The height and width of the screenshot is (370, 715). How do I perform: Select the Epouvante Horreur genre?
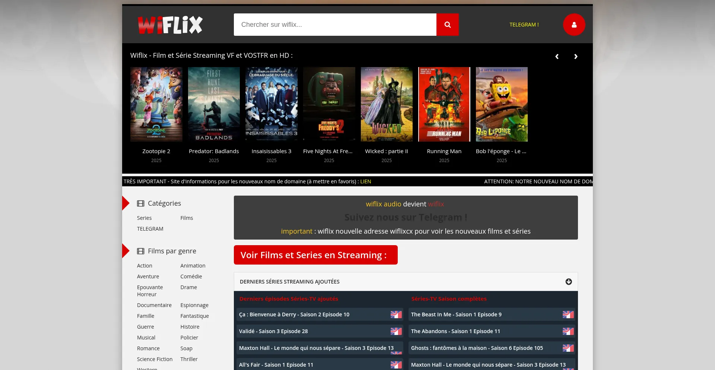click(x=150, y=291)
